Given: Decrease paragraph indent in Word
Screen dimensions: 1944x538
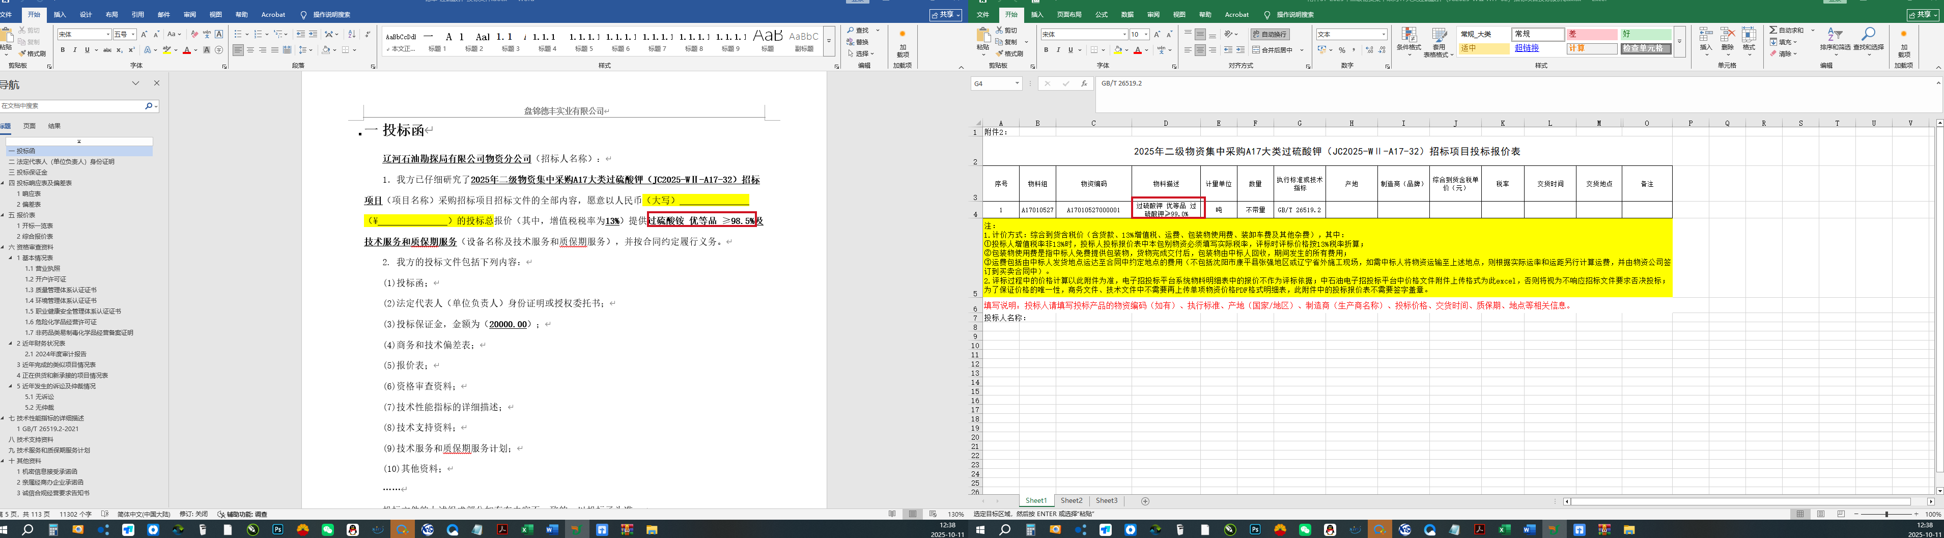Looking at the screenshot, I should [x=301, y=34].
